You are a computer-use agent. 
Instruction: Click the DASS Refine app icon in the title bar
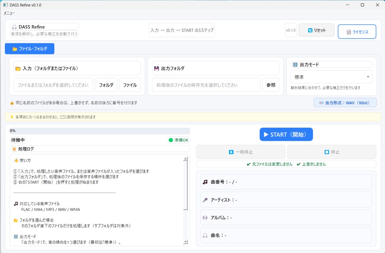pos(5,5)
